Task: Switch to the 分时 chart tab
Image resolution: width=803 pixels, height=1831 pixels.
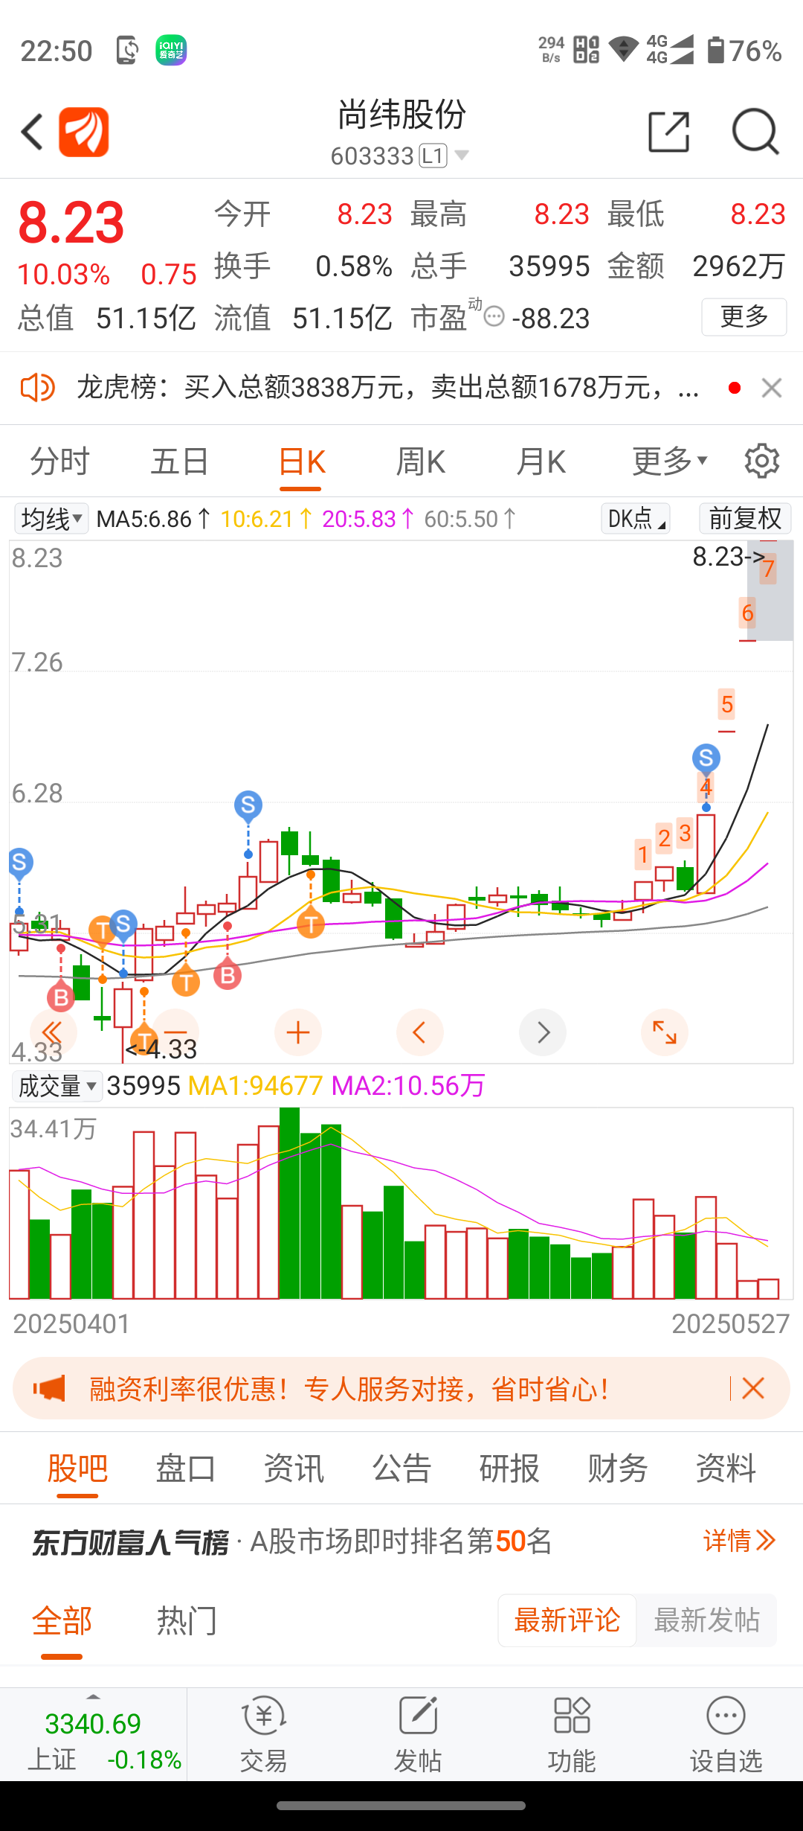Action: pyautogui.click(x=59, y=461)
